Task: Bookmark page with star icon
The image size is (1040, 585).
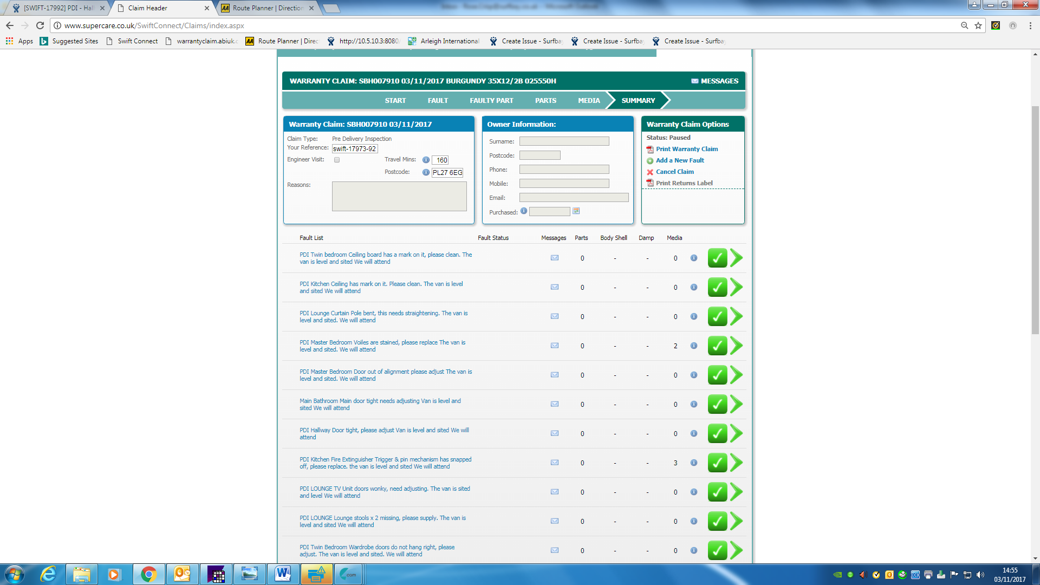Action: pos(978,25)
